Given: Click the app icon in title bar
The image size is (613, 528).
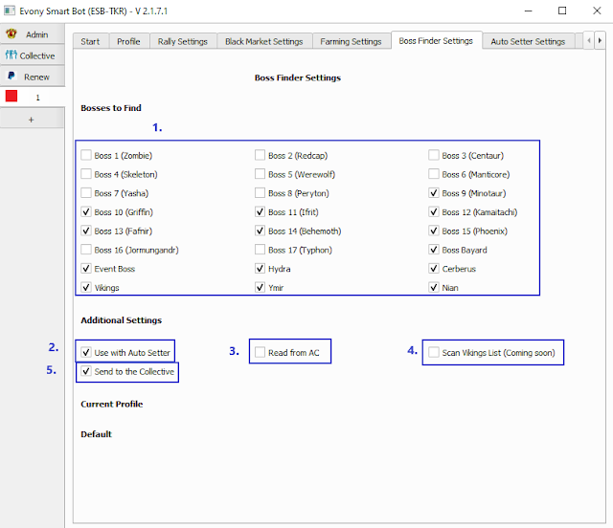Looking at the screenshot, I should [10, 11].
